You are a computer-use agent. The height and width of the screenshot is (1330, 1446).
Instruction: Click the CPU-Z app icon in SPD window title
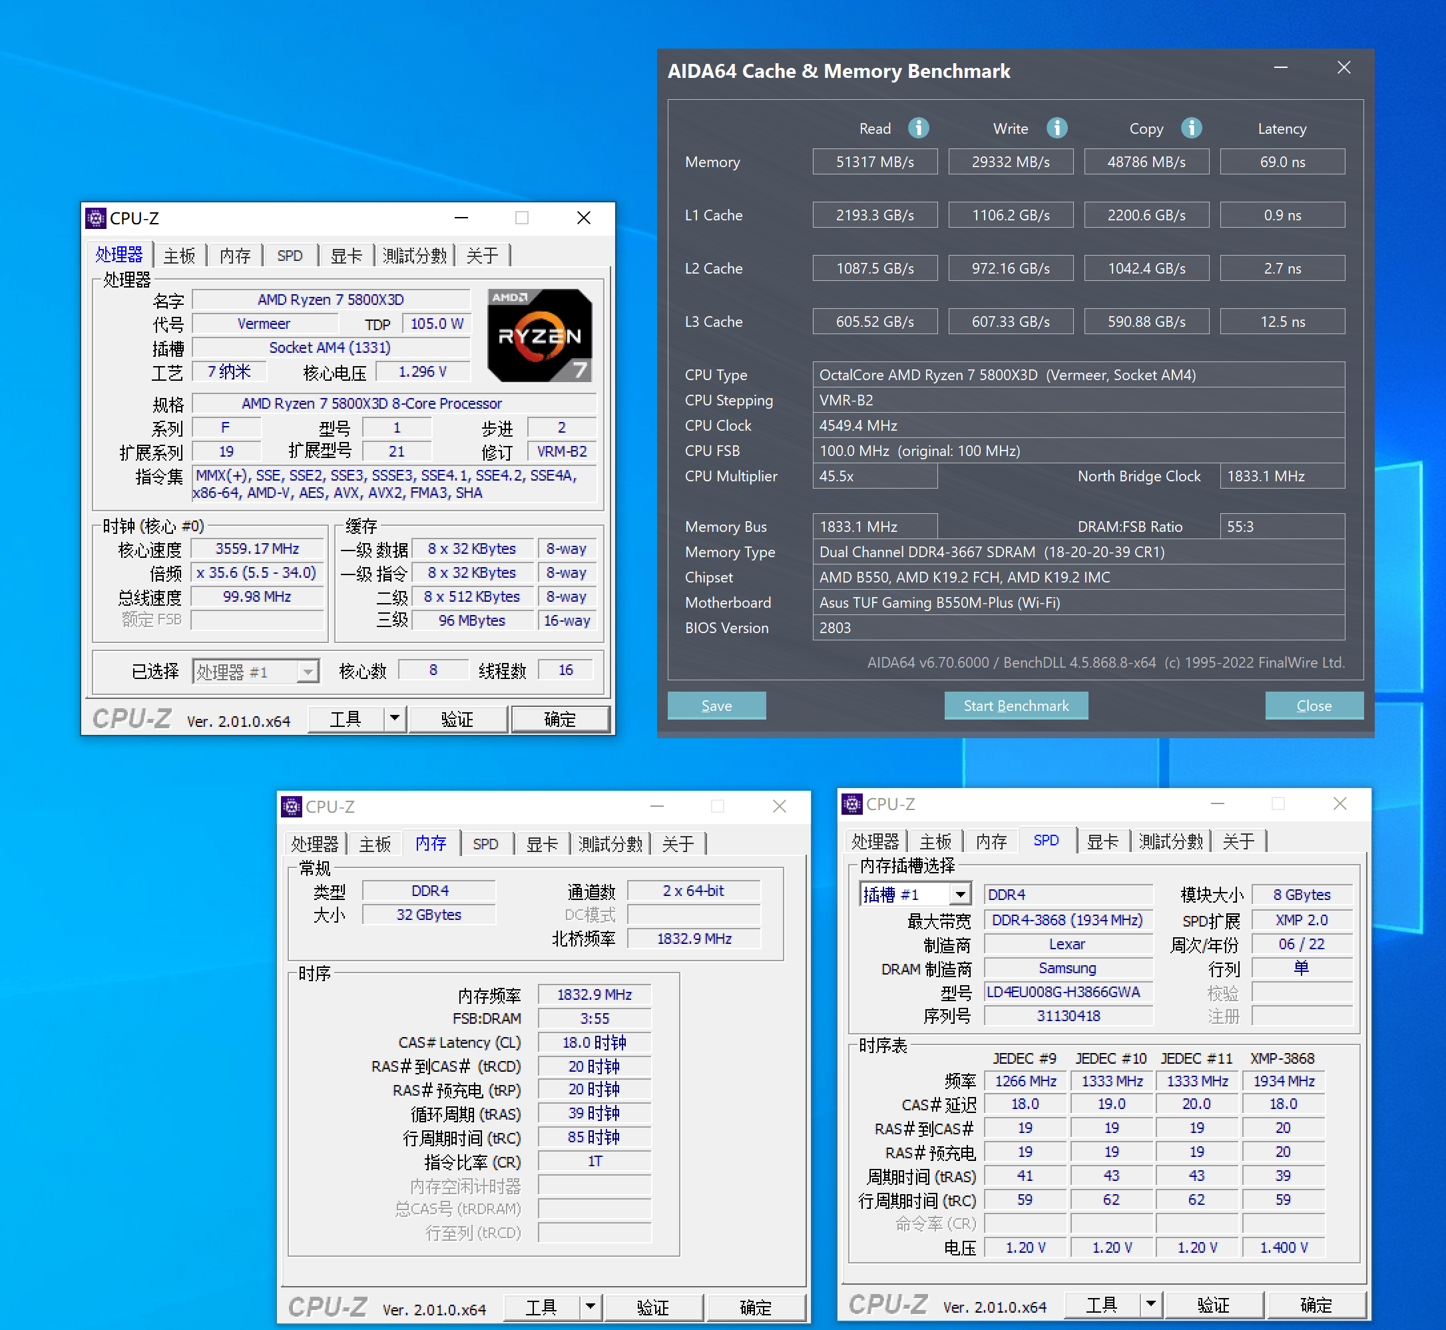tap(852, 804)
